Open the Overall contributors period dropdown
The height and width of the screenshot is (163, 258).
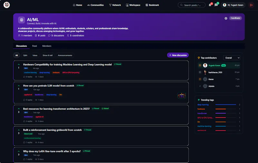pyautogui.click(x=232, y=58)
